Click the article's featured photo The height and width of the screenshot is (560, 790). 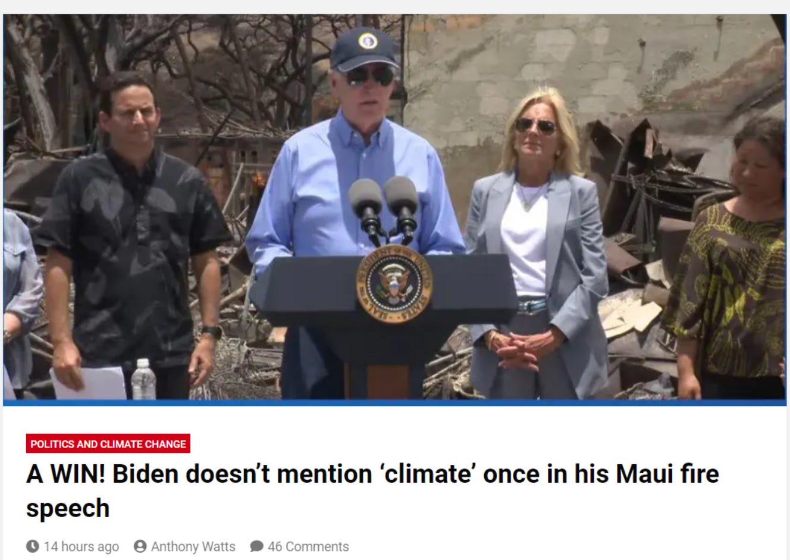click(395, 208)
